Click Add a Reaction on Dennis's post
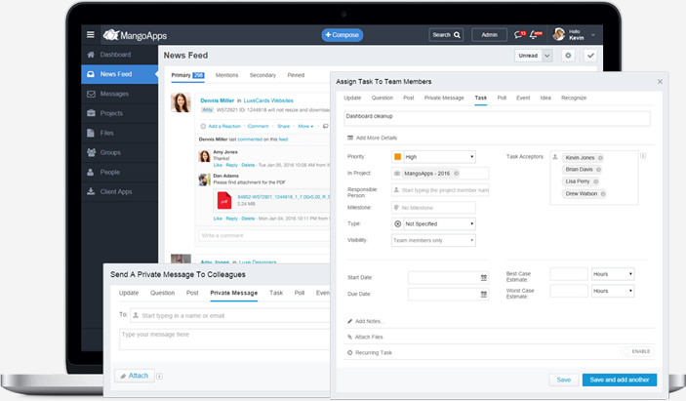Screen dimensions: 686x401 coord(221,127)
